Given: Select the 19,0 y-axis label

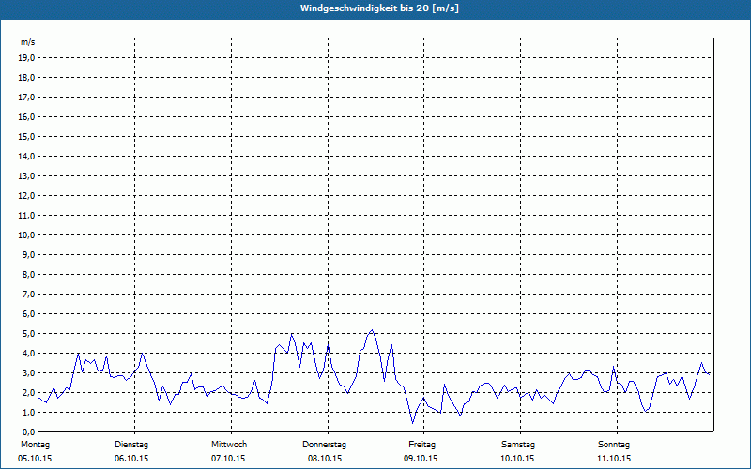Looking at the screenshot, I should [26, 58].
